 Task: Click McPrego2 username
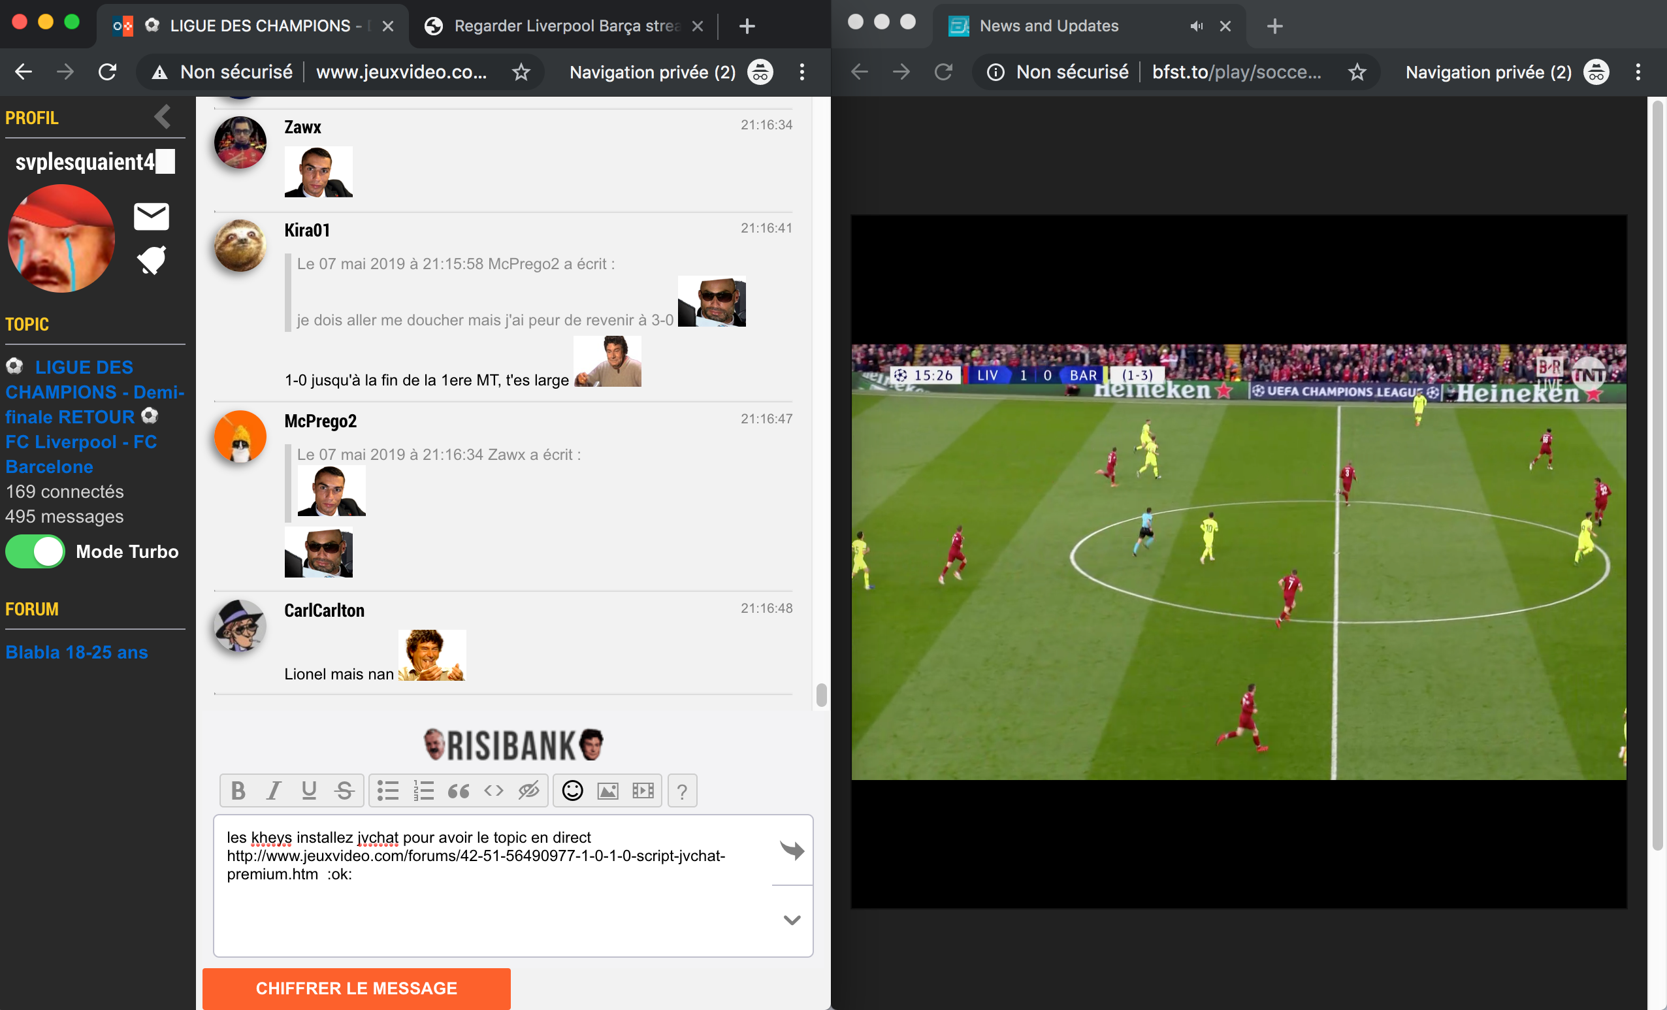(321, 421)
